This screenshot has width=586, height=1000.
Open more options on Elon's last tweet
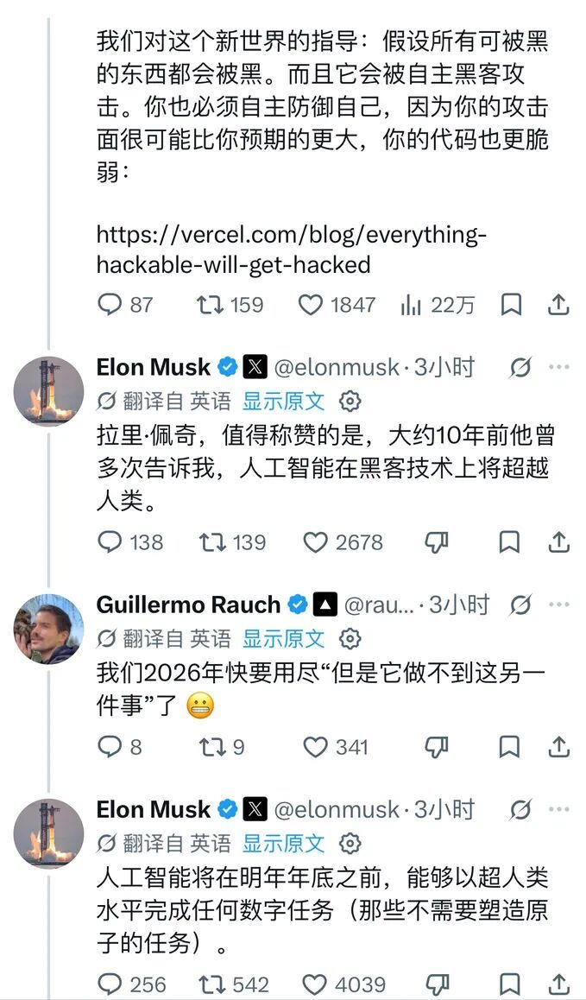coord(558,809)
